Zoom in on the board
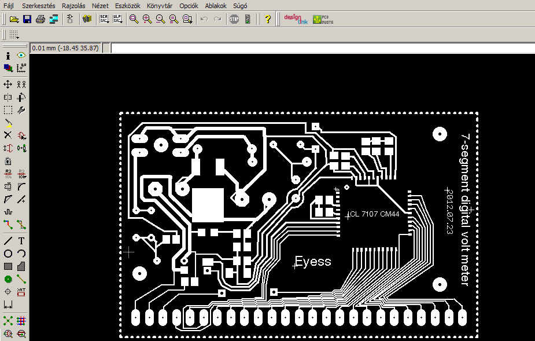 147,19
